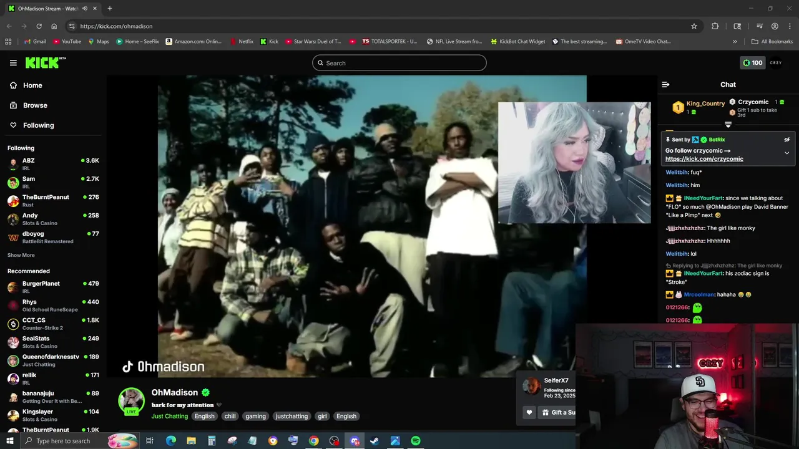Image resolution: width=799 pixels, height=449 pixels.
Task: Open CCT_CS Counter-Strike 2 channel
Action: tap(53, 324)
